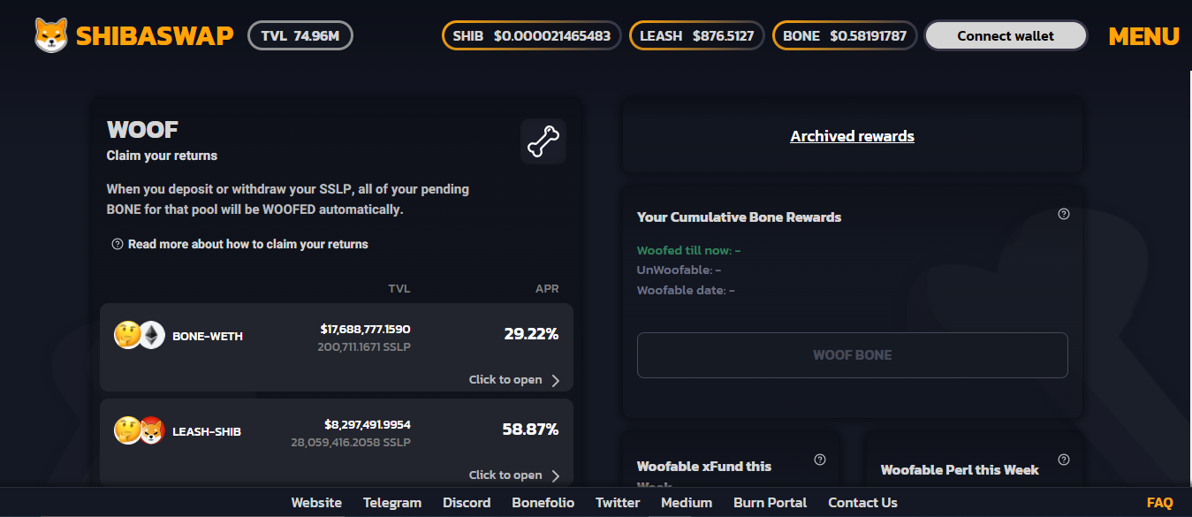Click the Connect wallet button
The image size is (1192, 517).
[x=1006, y=36]
